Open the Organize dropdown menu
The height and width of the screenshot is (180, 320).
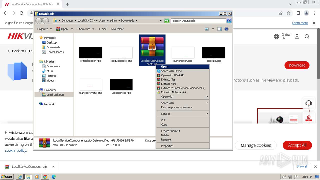[x=44, y=29]
